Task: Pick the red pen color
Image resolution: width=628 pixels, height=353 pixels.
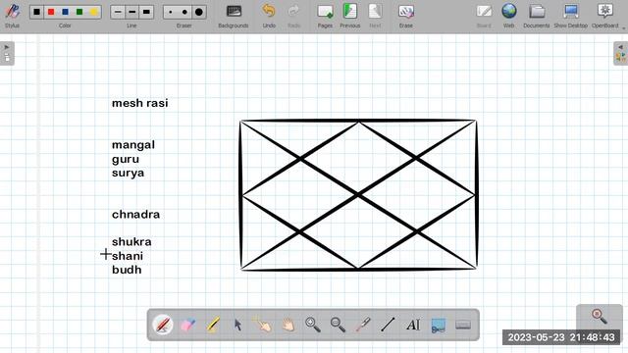Action: [51, 12]
